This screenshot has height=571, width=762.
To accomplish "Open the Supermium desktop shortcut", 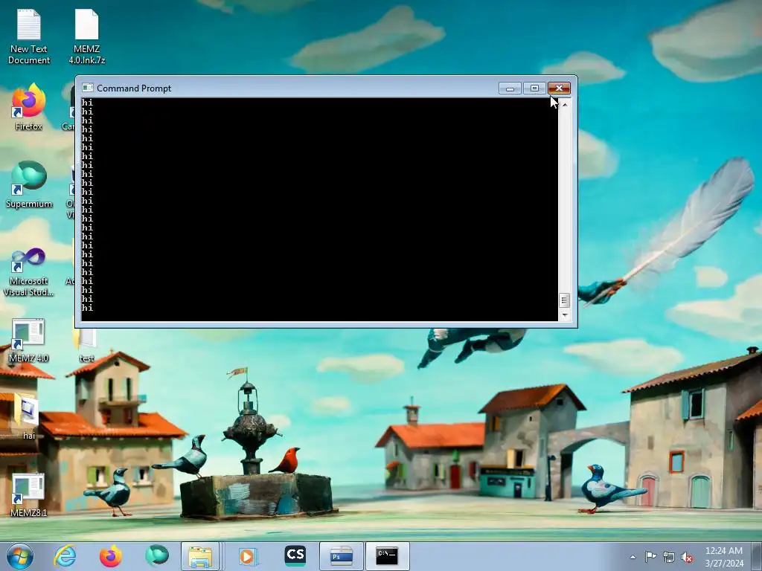I will click(29, 185).
